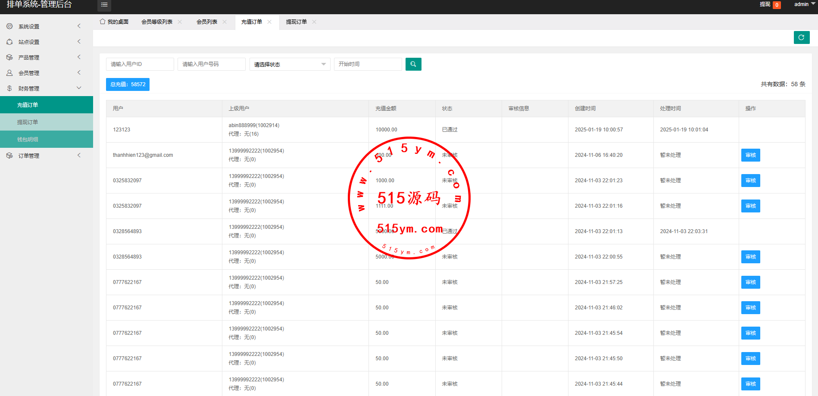The image size is (818, 396).
Task: Close the 会员等级列表 tab
Action: click(x=180, y=22)
